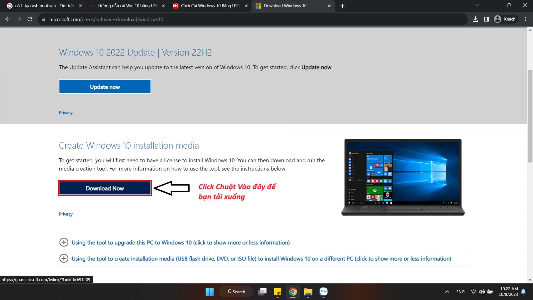Select the 'Download Windows 10' tab
The height and width of the screenshot is (300, 533).
coord(293,6)
